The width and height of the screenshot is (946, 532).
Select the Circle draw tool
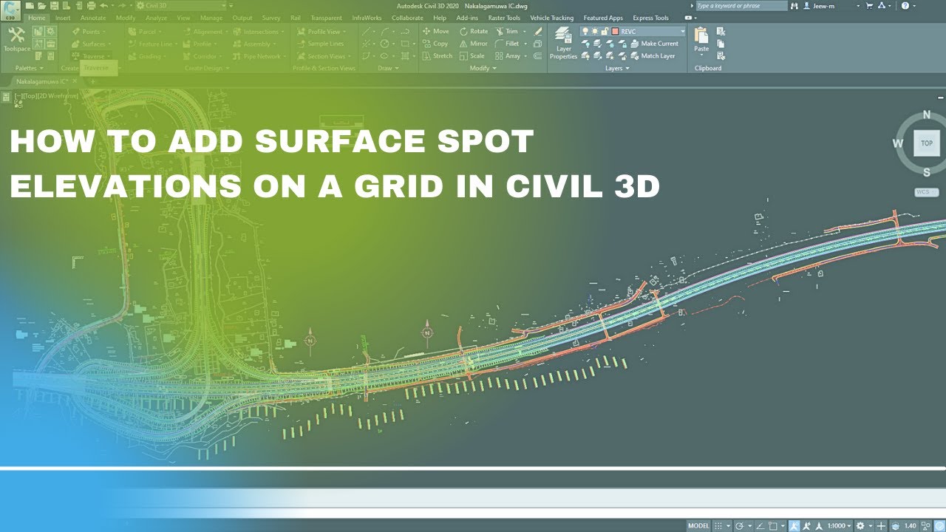coord(384,44)
